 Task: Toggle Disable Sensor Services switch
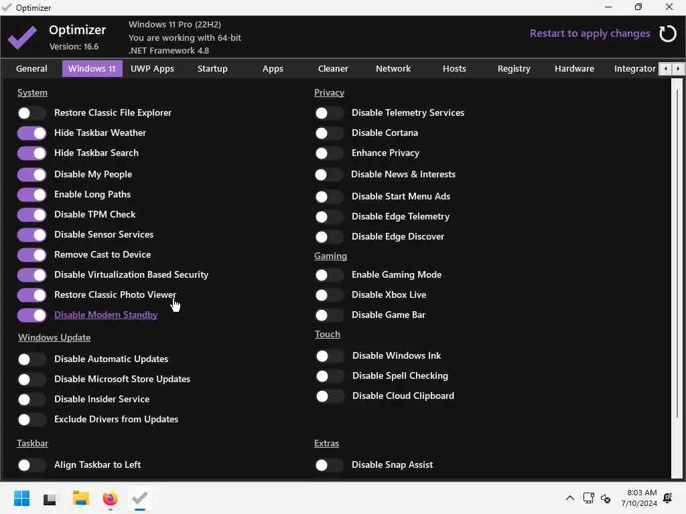31,235
